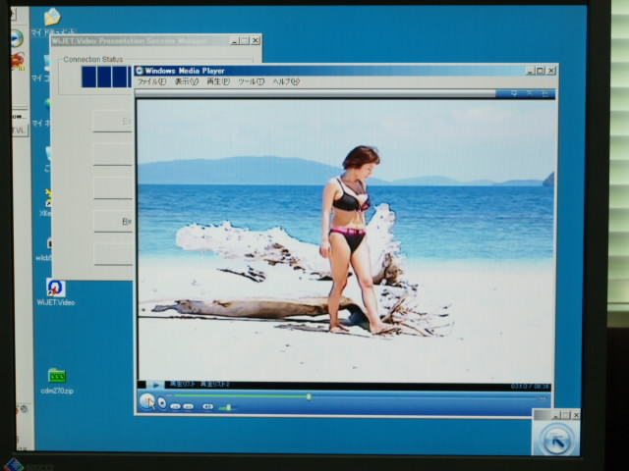Mute the Media Player sound
The height and width of the screenshot is (471, 629).
[207, 406]
